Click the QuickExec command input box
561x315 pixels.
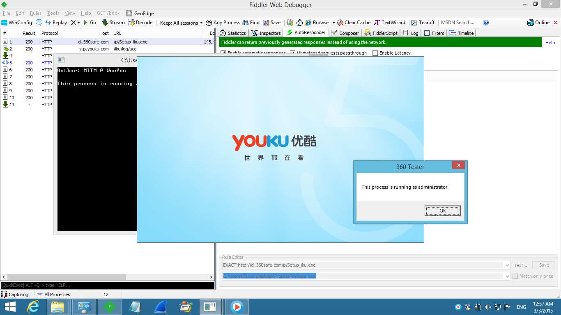107,285
